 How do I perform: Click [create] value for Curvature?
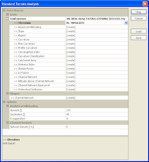pyautogui.click(x=71, y=40)
